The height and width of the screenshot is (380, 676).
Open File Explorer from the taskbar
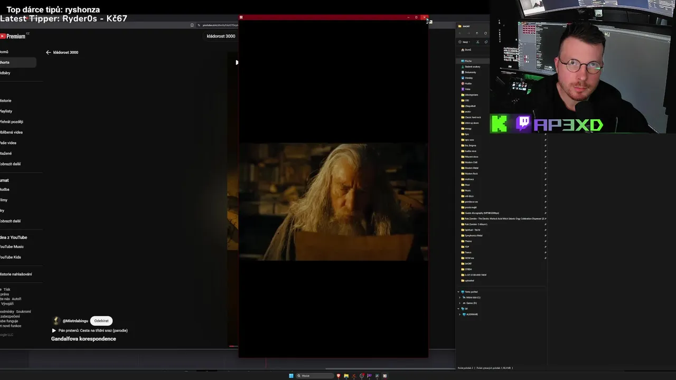[x=346, y=376]
